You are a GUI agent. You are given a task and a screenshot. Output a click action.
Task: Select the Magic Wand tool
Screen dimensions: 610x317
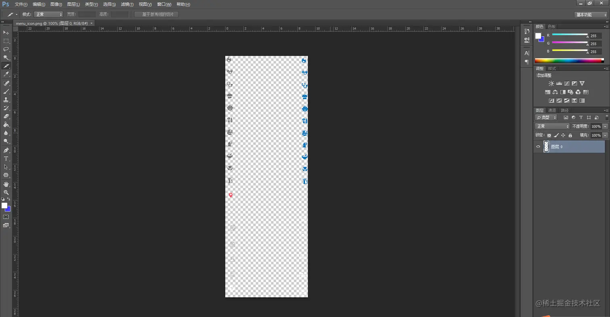tap(6, 58)
